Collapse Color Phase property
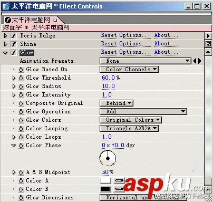The height and width of the screenshot is (202, 213). 14,146
